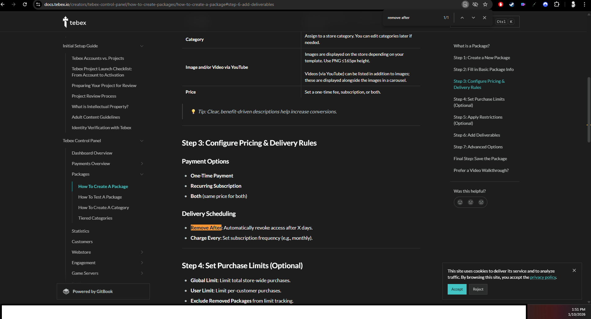This screenshot has height=319, width=591.
Task: Click the GitBook logo icon
Action: click(x=66, y=291)
